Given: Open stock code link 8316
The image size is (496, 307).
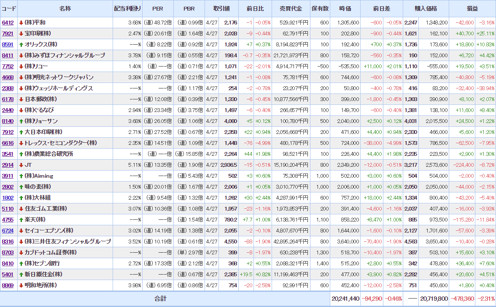Looking at the screenshot, I should click(x=8, y=242).
